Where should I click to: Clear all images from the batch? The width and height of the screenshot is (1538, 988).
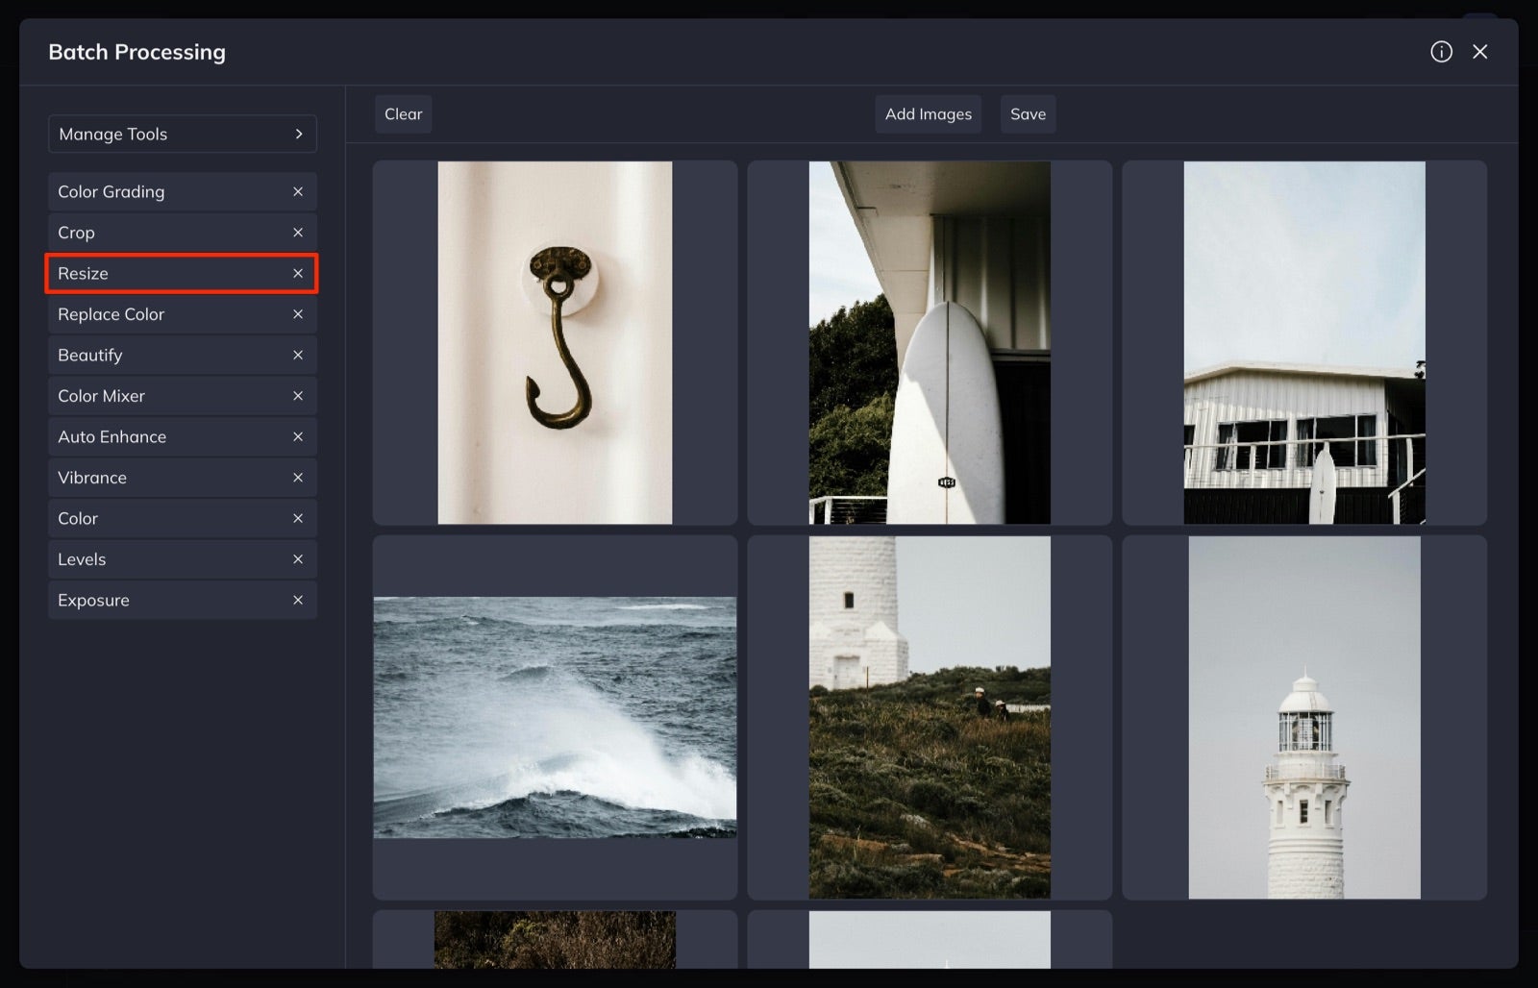[403, 113]
